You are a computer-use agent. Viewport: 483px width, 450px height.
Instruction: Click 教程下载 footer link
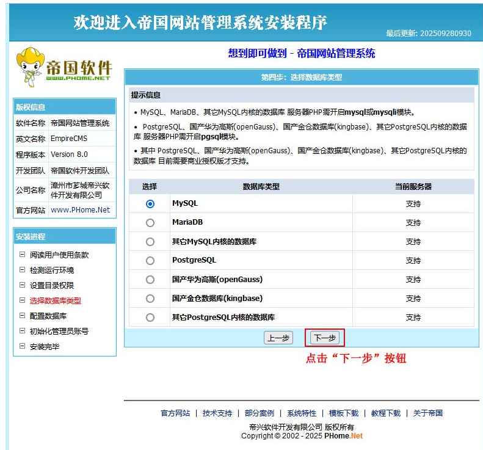click(x=386, y=413)
